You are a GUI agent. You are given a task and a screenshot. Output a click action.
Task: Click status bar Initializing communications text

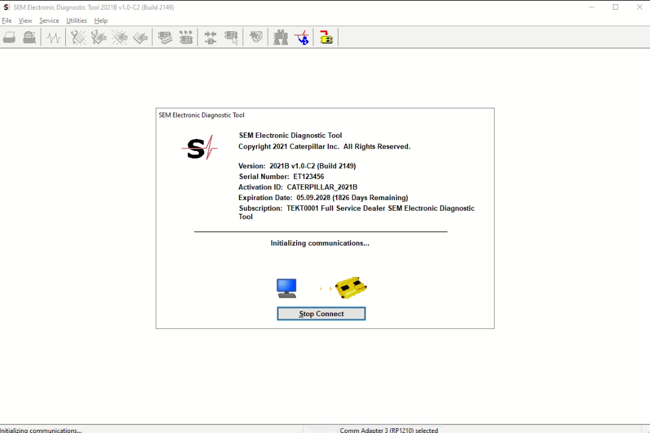[41, 430]
